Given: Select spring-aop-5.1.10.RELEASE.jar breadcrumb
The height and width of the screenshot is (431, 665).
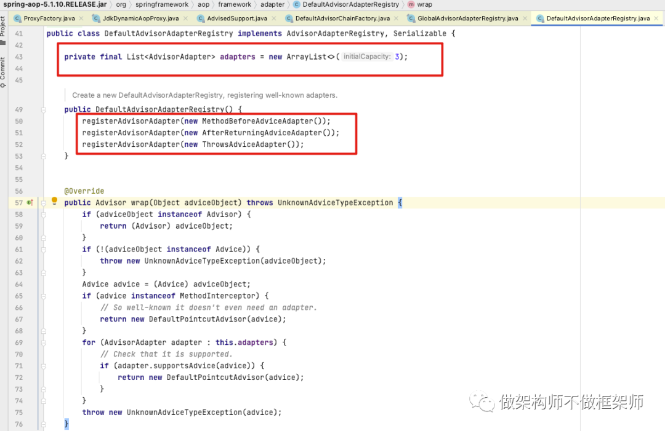Looking at the screenshot, I should 55,4.
